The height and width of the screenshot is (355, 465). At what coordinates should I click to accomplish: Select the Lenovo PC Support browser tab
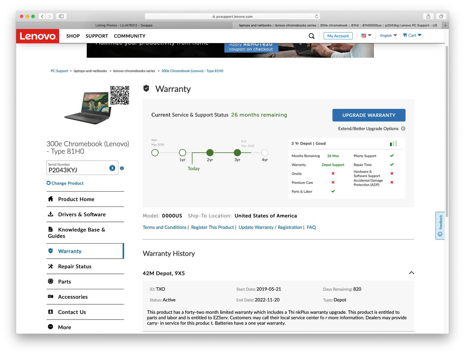pos(337,25)
